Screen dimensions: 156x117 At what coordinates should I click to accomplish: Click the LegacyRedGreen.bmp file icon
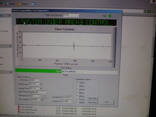pos(19,109)
